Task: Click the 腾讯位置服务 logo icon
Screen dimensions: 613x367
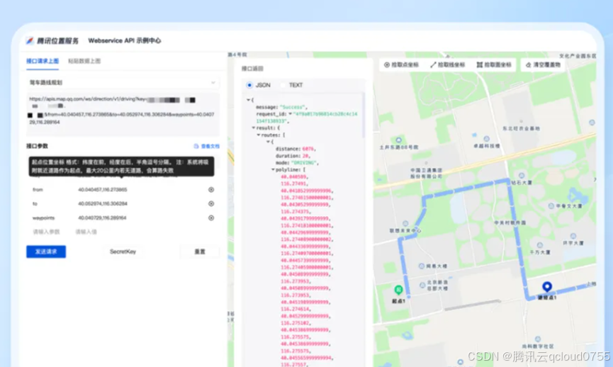Action: [x=30, y=40]
